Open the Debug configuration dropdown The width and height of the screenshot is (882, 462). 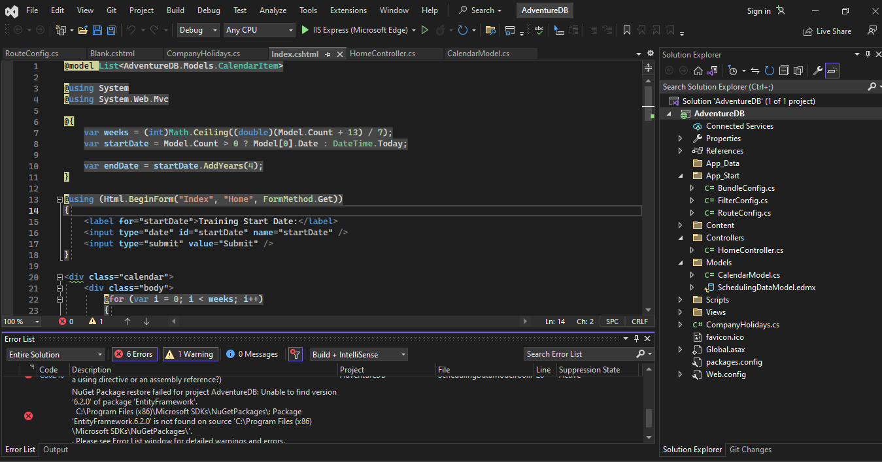pyautogui.click(x=199, y=30)
